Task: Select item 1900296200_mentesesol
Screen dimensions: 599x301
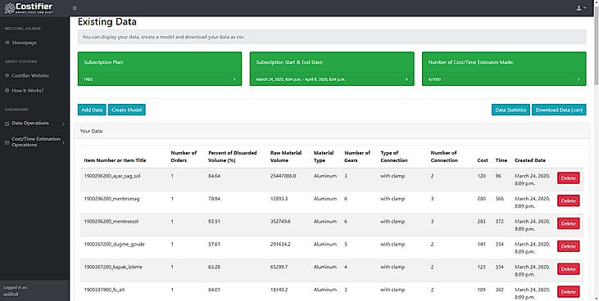Action: [111, 222]
